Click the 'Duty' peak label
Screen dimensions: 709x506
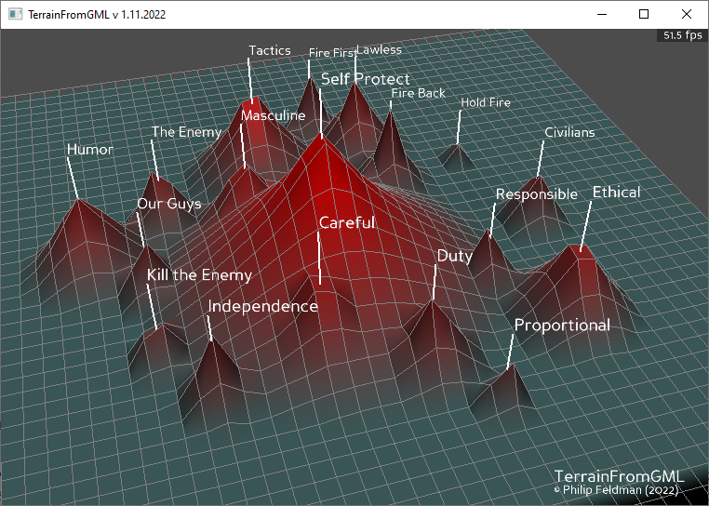[455, 256]
